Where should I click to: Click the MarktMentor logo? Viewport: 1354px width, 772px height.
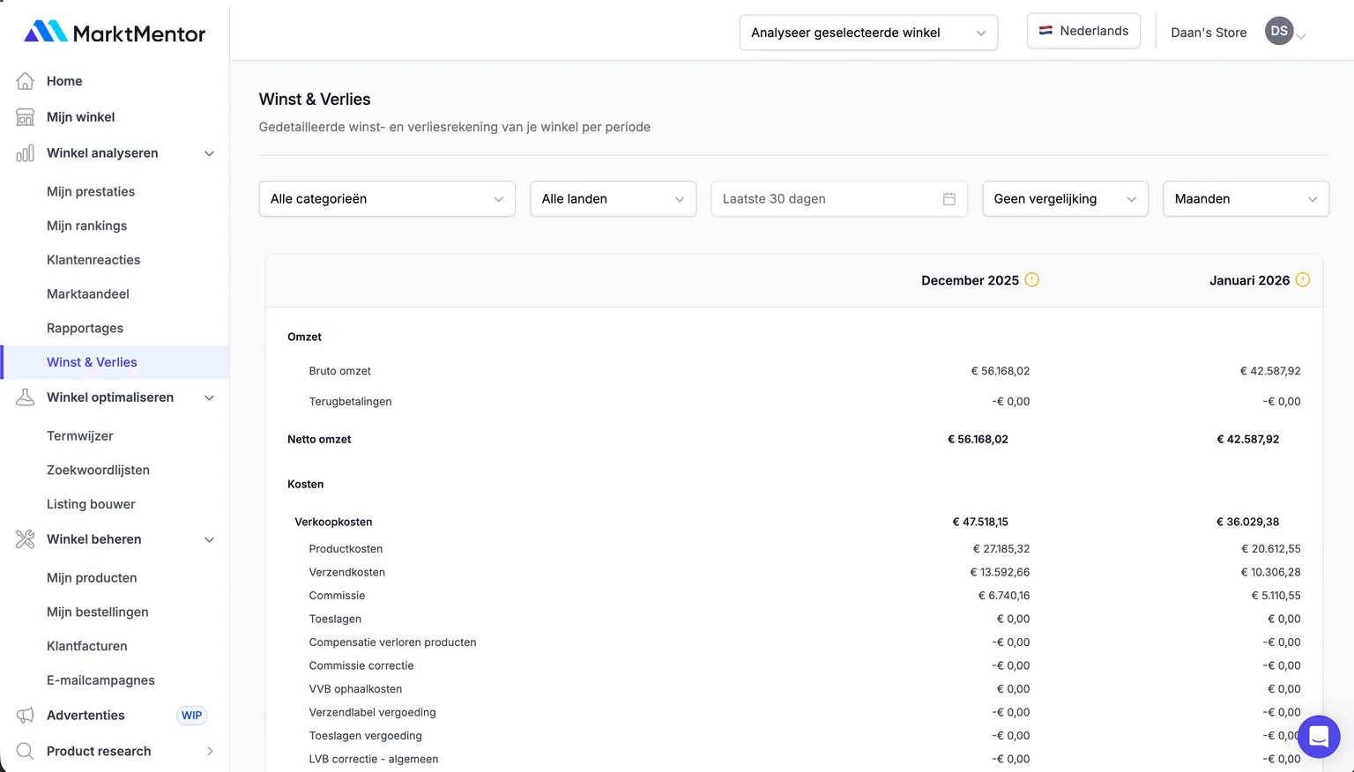[x=115, y=33]
